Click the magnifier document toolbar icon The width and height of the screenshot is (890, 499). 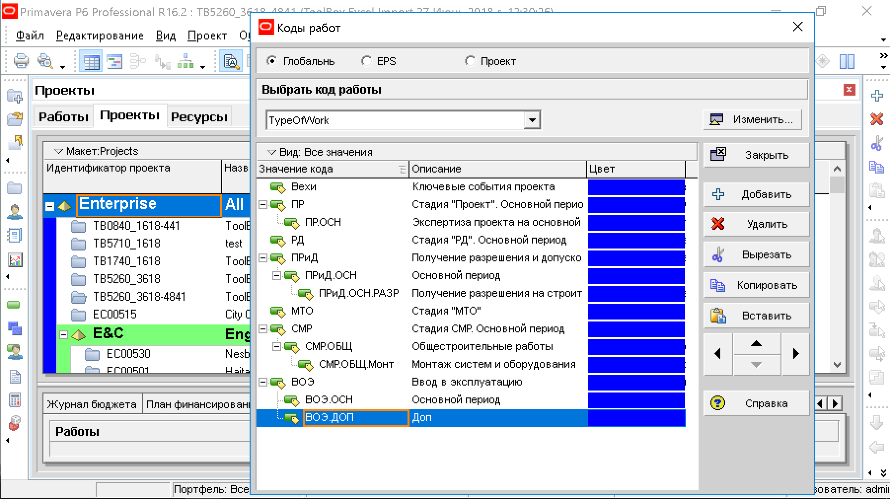231,62
